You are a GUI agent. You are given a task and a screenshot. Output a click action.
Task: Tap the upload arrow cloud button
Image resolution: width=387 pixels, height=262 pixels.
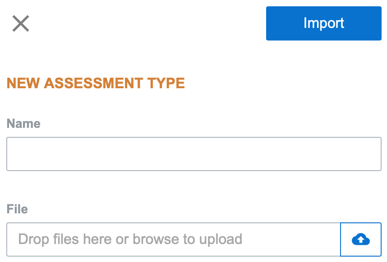pos(360,239)
